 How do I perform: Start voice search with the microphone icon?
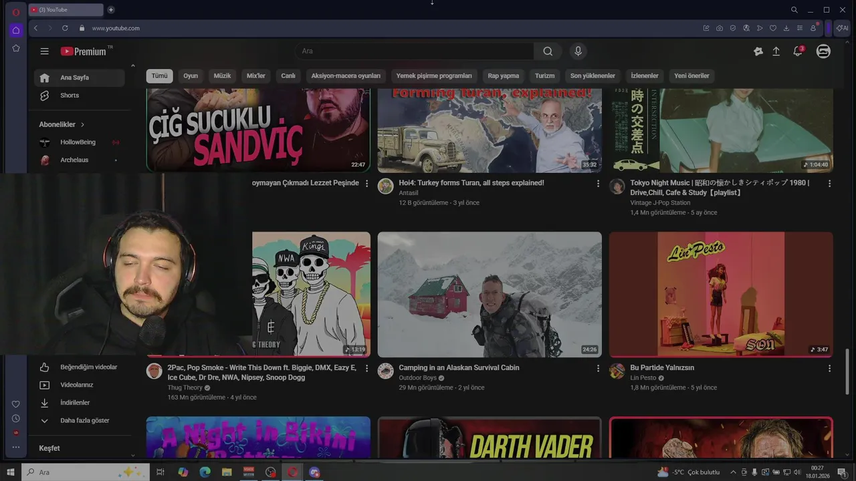click(578, 51)
